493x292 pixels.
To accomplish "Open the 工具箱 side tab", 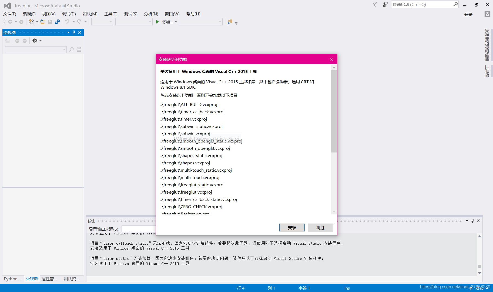I will click(487, 71).
